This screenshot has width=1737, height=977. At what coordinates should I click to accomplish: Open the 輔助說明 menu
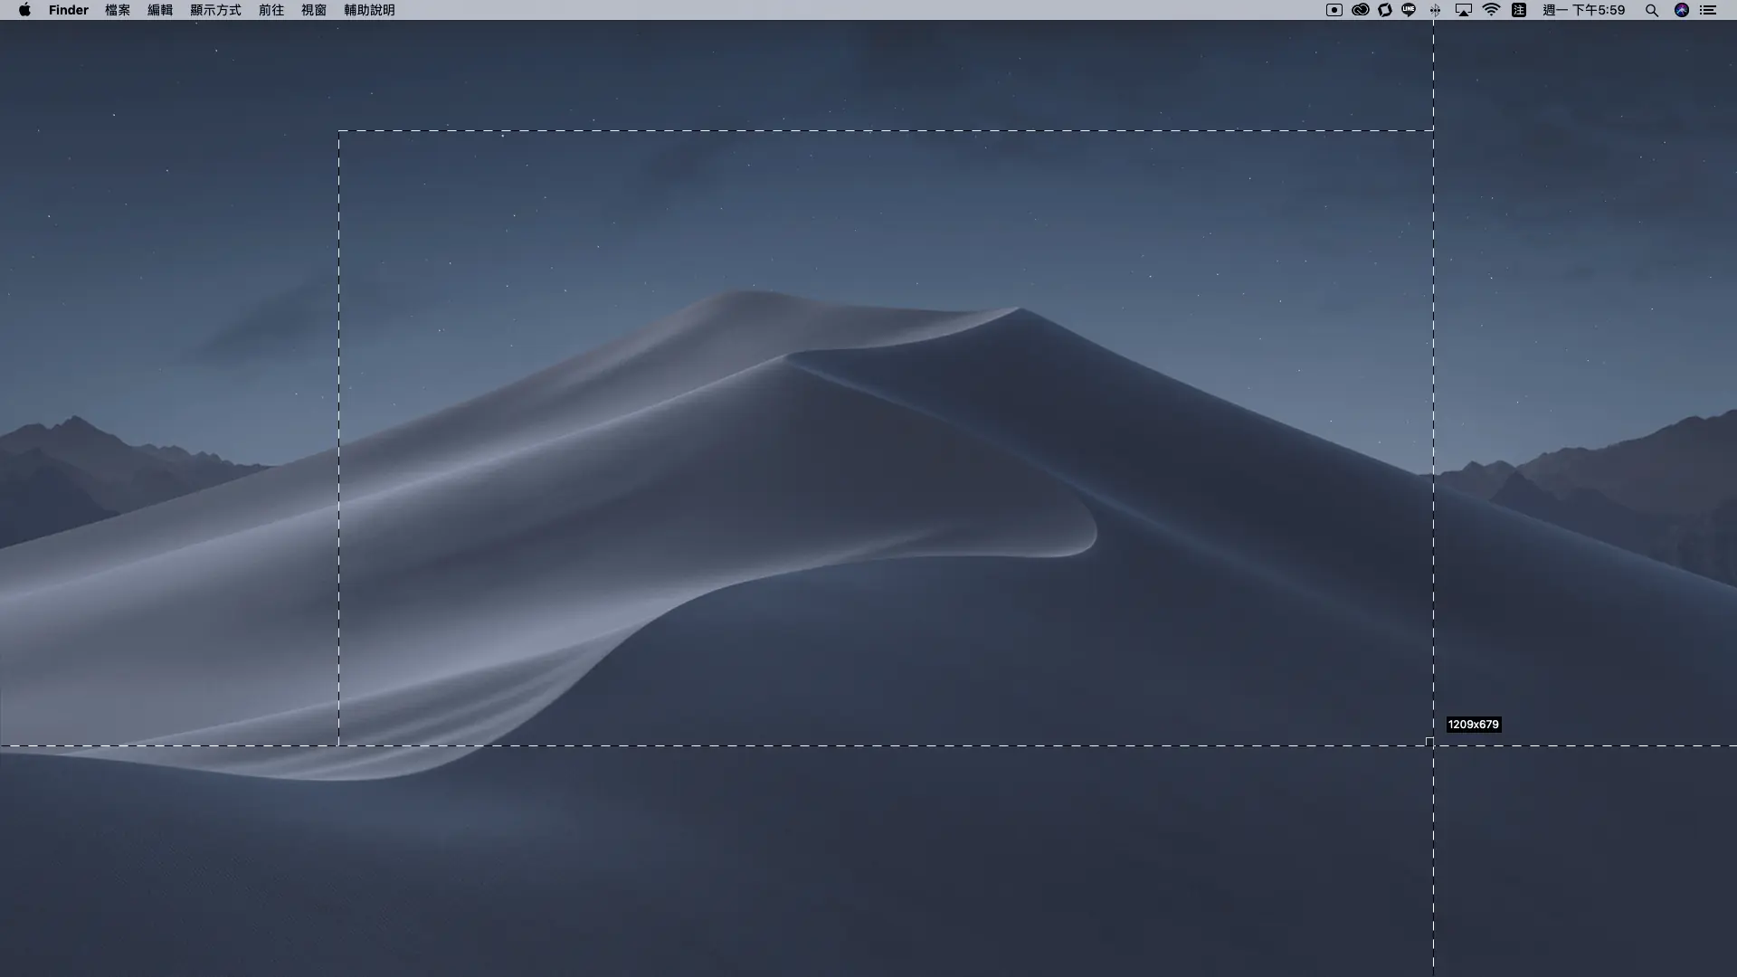[x=369, y=10]
